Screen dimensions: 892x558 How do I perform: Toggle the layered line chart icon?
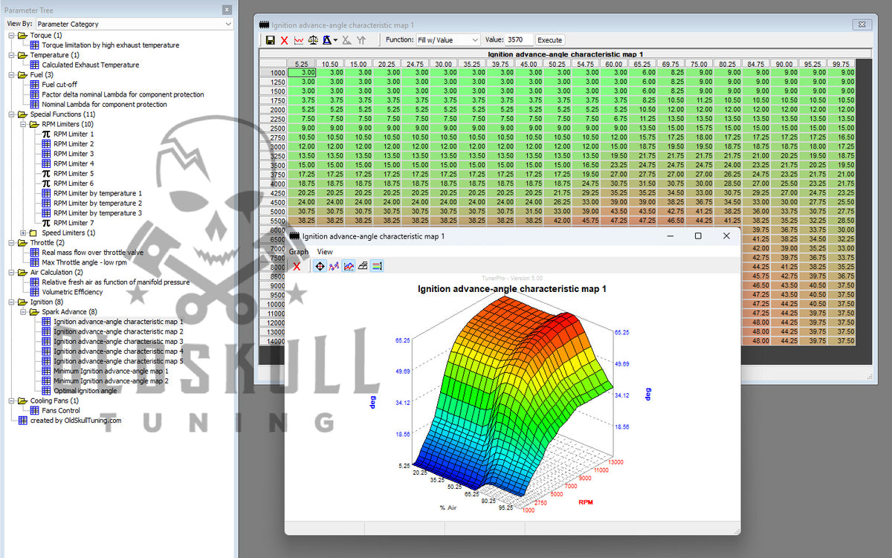coord(349,266)
